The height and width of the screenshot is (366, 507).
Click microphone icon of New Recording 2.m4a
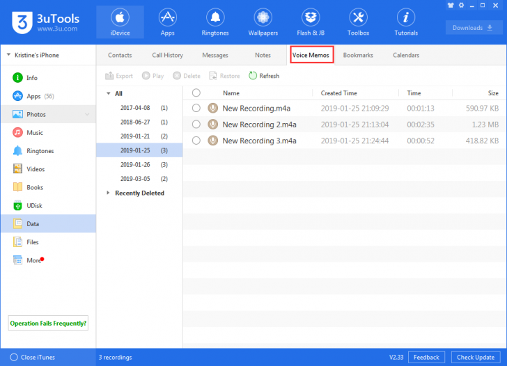point(213,125)
